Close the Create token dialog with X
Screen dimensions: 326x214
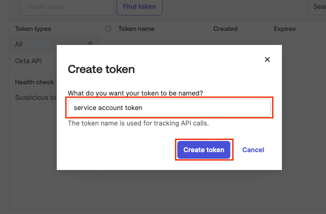point(267,59)
